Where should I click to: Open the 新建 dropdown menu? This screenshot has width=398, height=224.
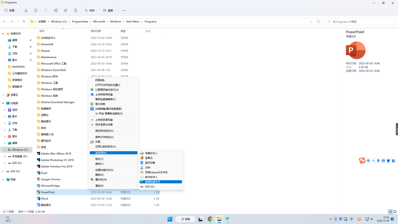(10, 11)
